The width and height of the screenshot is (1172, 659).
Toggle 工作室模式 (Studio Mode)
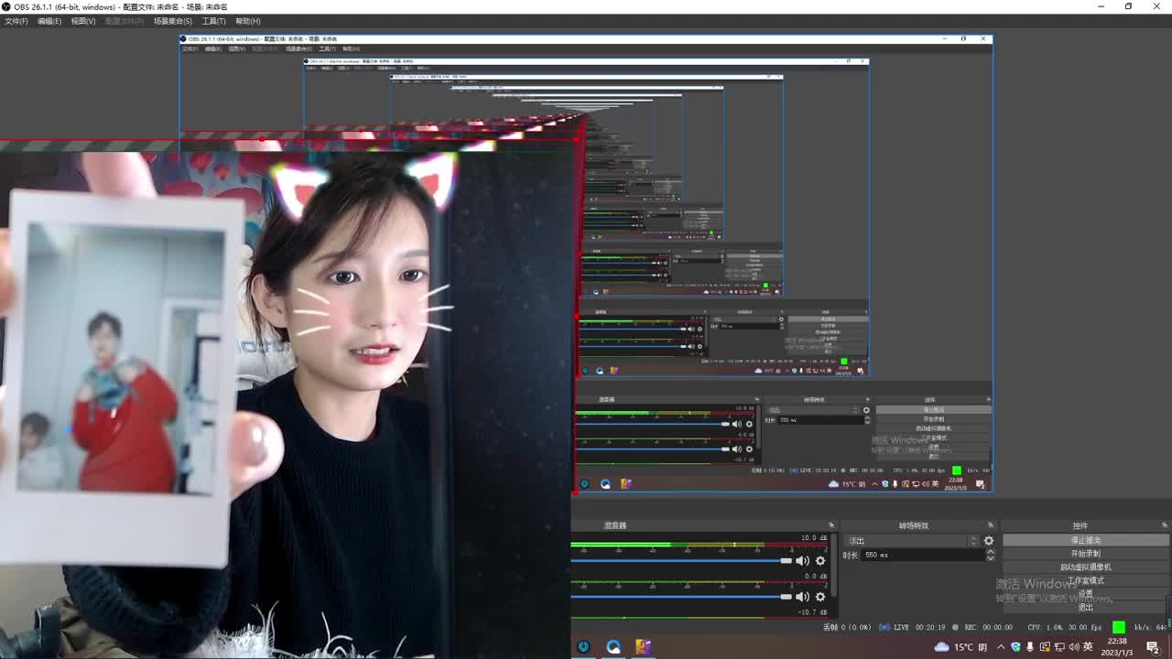(x=1086, y=580)
